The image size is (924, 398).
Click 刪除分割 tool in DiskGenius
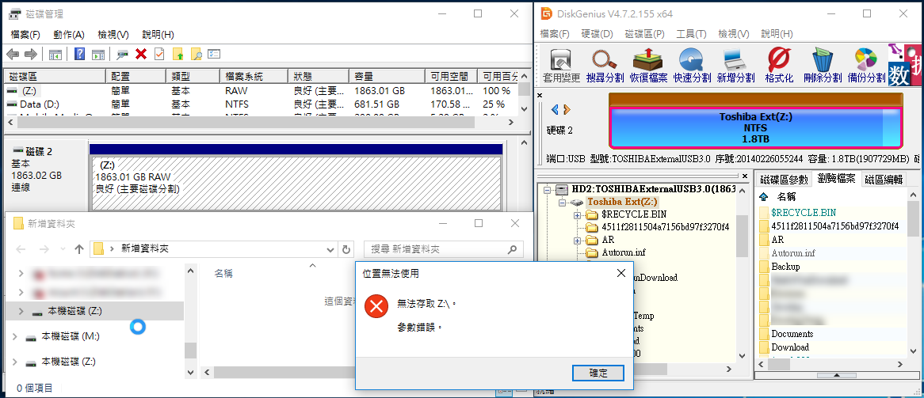(x=823, y=66)
